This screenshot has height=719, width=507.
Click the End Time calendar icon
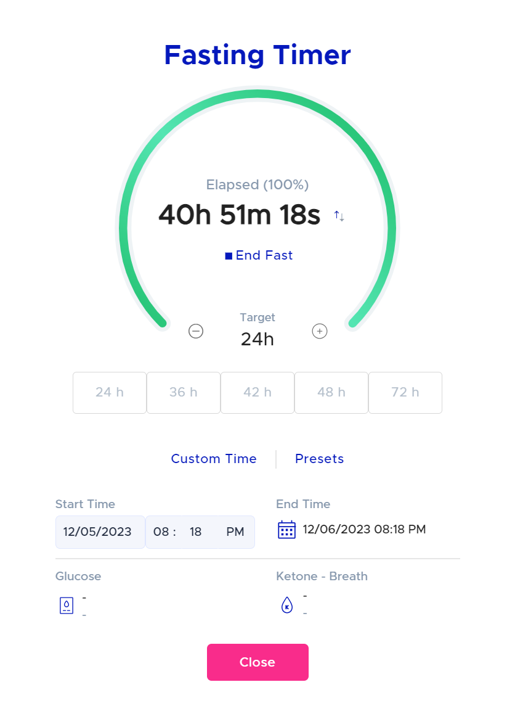click(286, 529)
